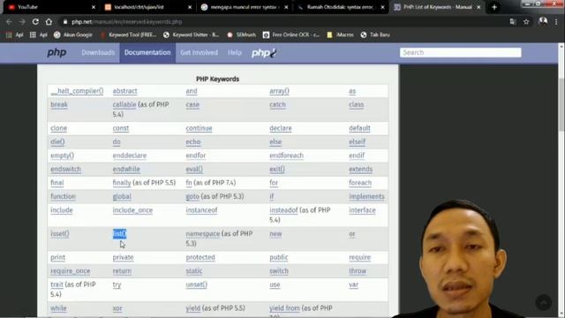Open the instanceof keyword link
565x318 pixels.
pyautogui.click(x=201, y=210)
